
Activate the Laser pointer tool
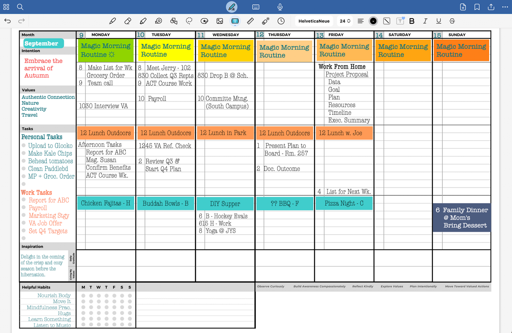(266, 21)
